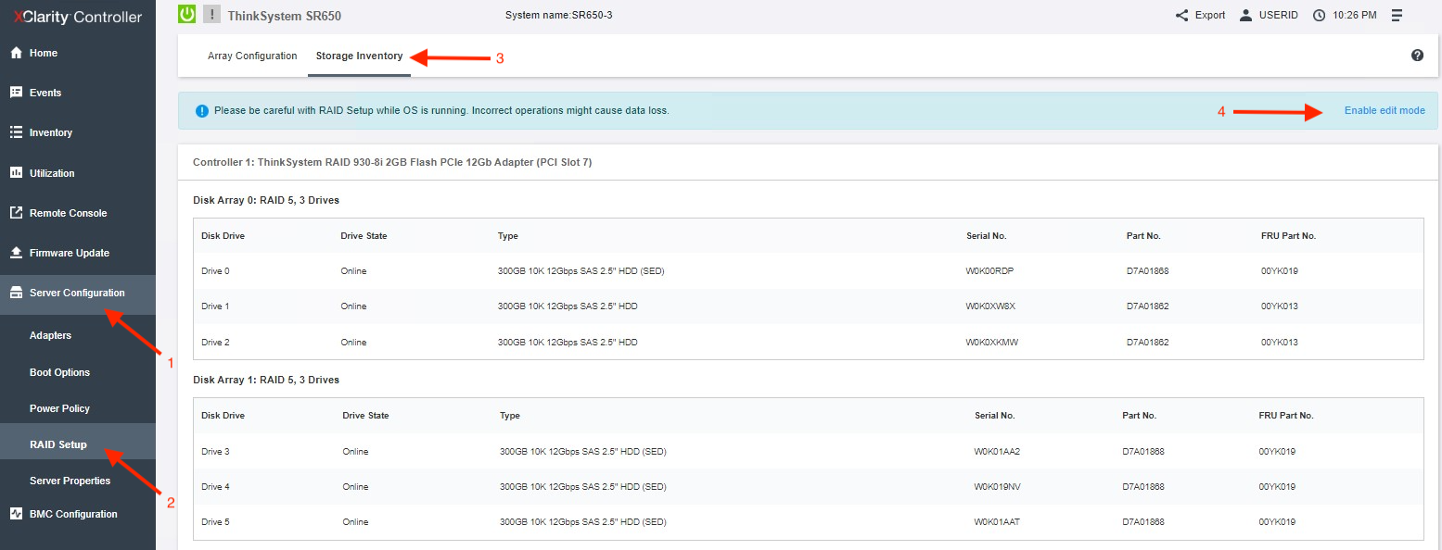Click the Firmware Update upload icon
This screenshot has width=1442, height=550.
(x=16, y=253)
